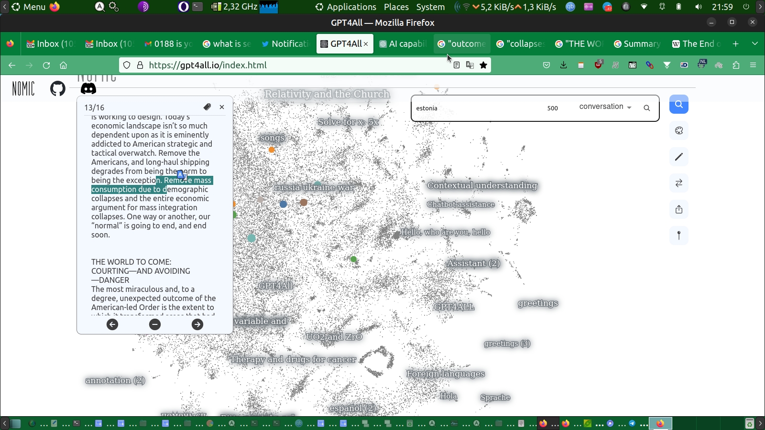Open the Menu button in top panel
This screenshot has height=430, width=765.
click(29, 7)
